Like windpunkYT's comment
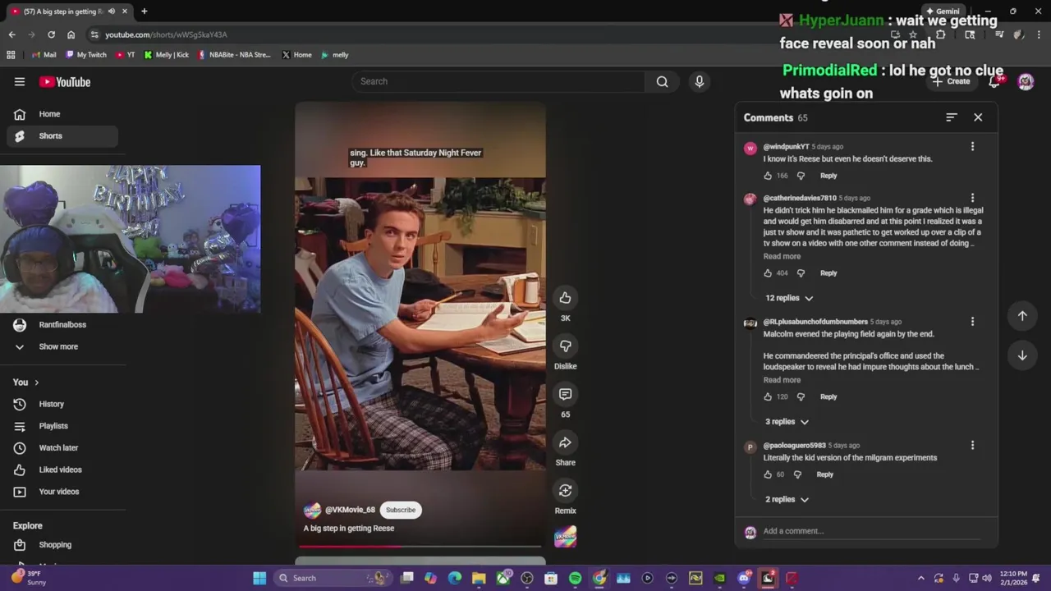 click(768, 176)
